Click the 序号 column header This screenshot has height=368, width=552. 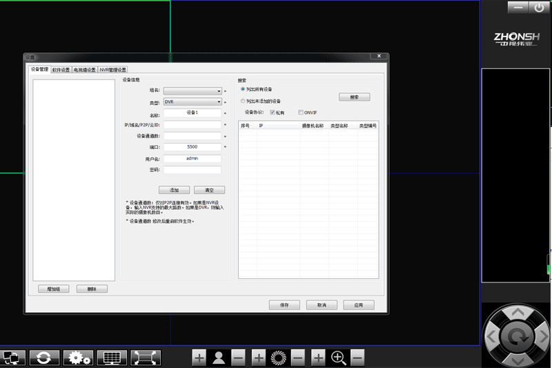248,126
